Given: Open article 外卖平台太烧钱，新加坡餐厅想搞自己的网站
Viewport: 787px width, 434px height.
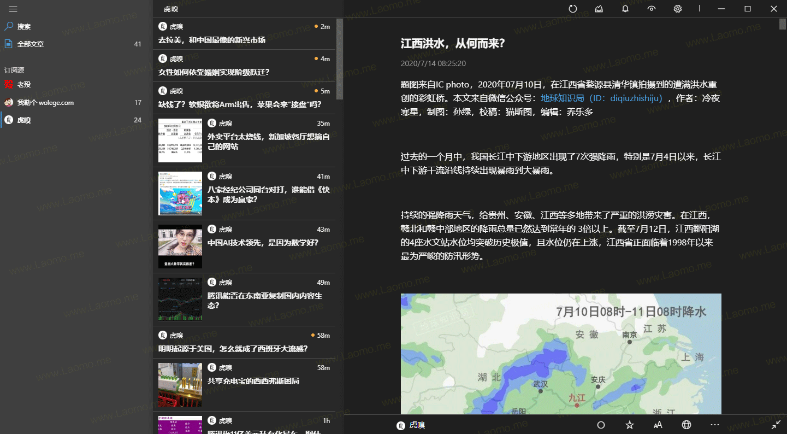Looking at the screenshot, I should point(244,140).
